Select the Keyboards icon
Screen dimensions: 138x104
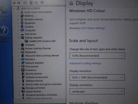(x=22, y=52)
